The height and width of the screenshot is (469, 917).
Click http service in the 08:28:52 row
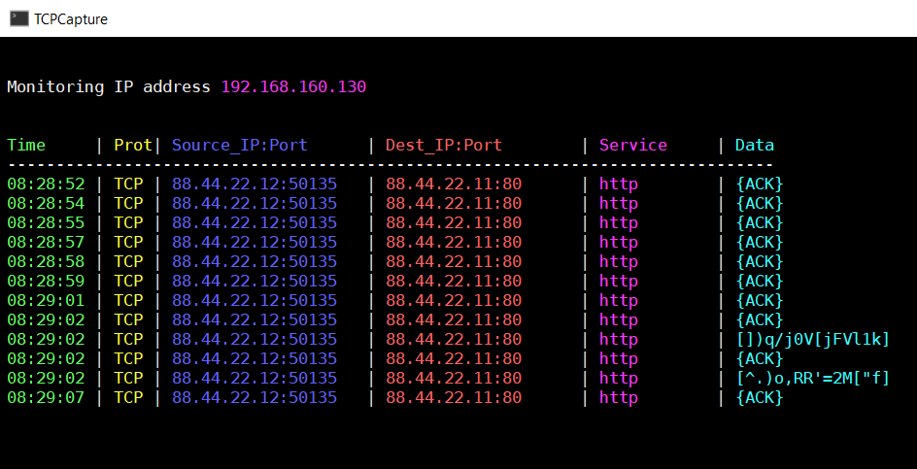tap(619, 184)
